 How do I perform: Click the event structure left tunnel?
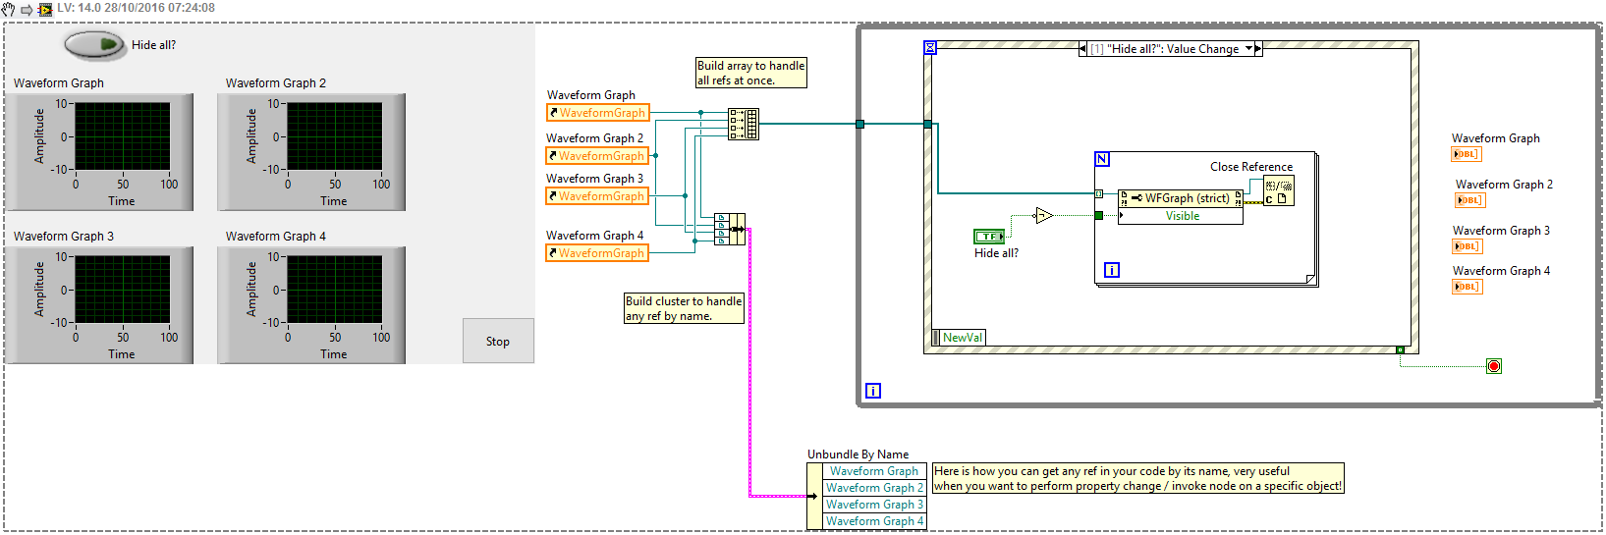928,124
